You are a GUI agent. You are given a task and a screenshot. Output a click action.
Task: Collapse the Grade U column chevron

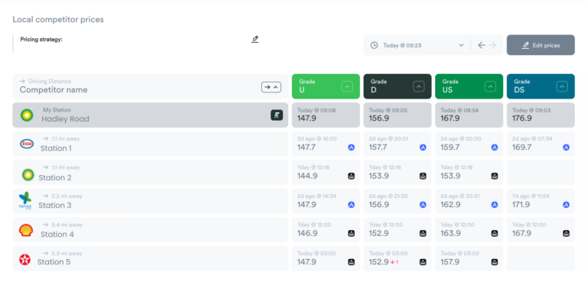pos(347,87)
